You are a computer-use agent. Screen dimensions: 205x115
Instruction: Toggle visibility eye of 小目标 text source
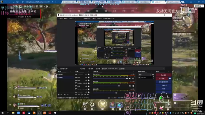tap(86, 83)
